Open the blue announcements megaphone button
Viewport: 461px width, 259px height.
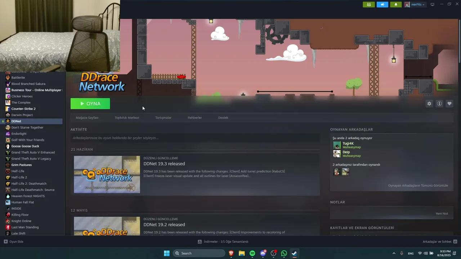click(x=382, y=4)
